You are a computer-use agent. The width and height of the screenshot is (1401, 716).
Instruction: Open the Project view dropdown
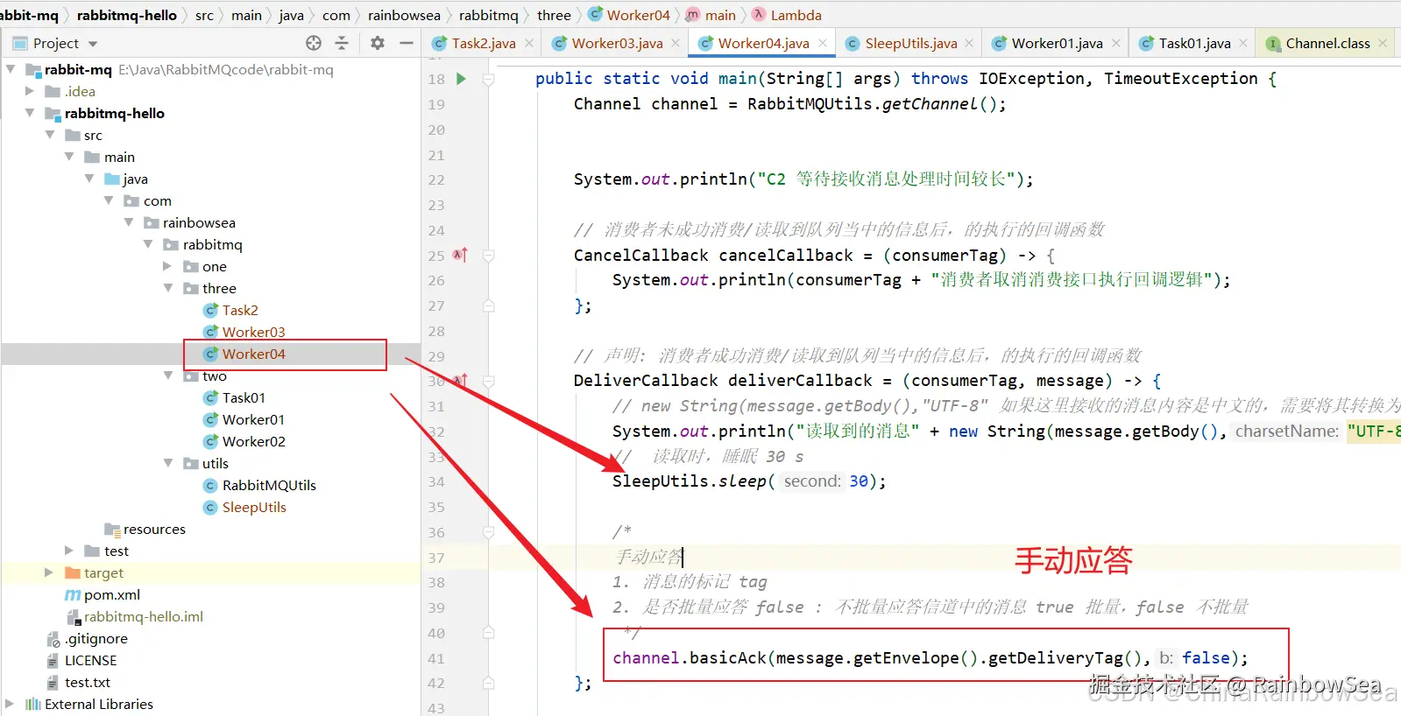tap(93, 44)
